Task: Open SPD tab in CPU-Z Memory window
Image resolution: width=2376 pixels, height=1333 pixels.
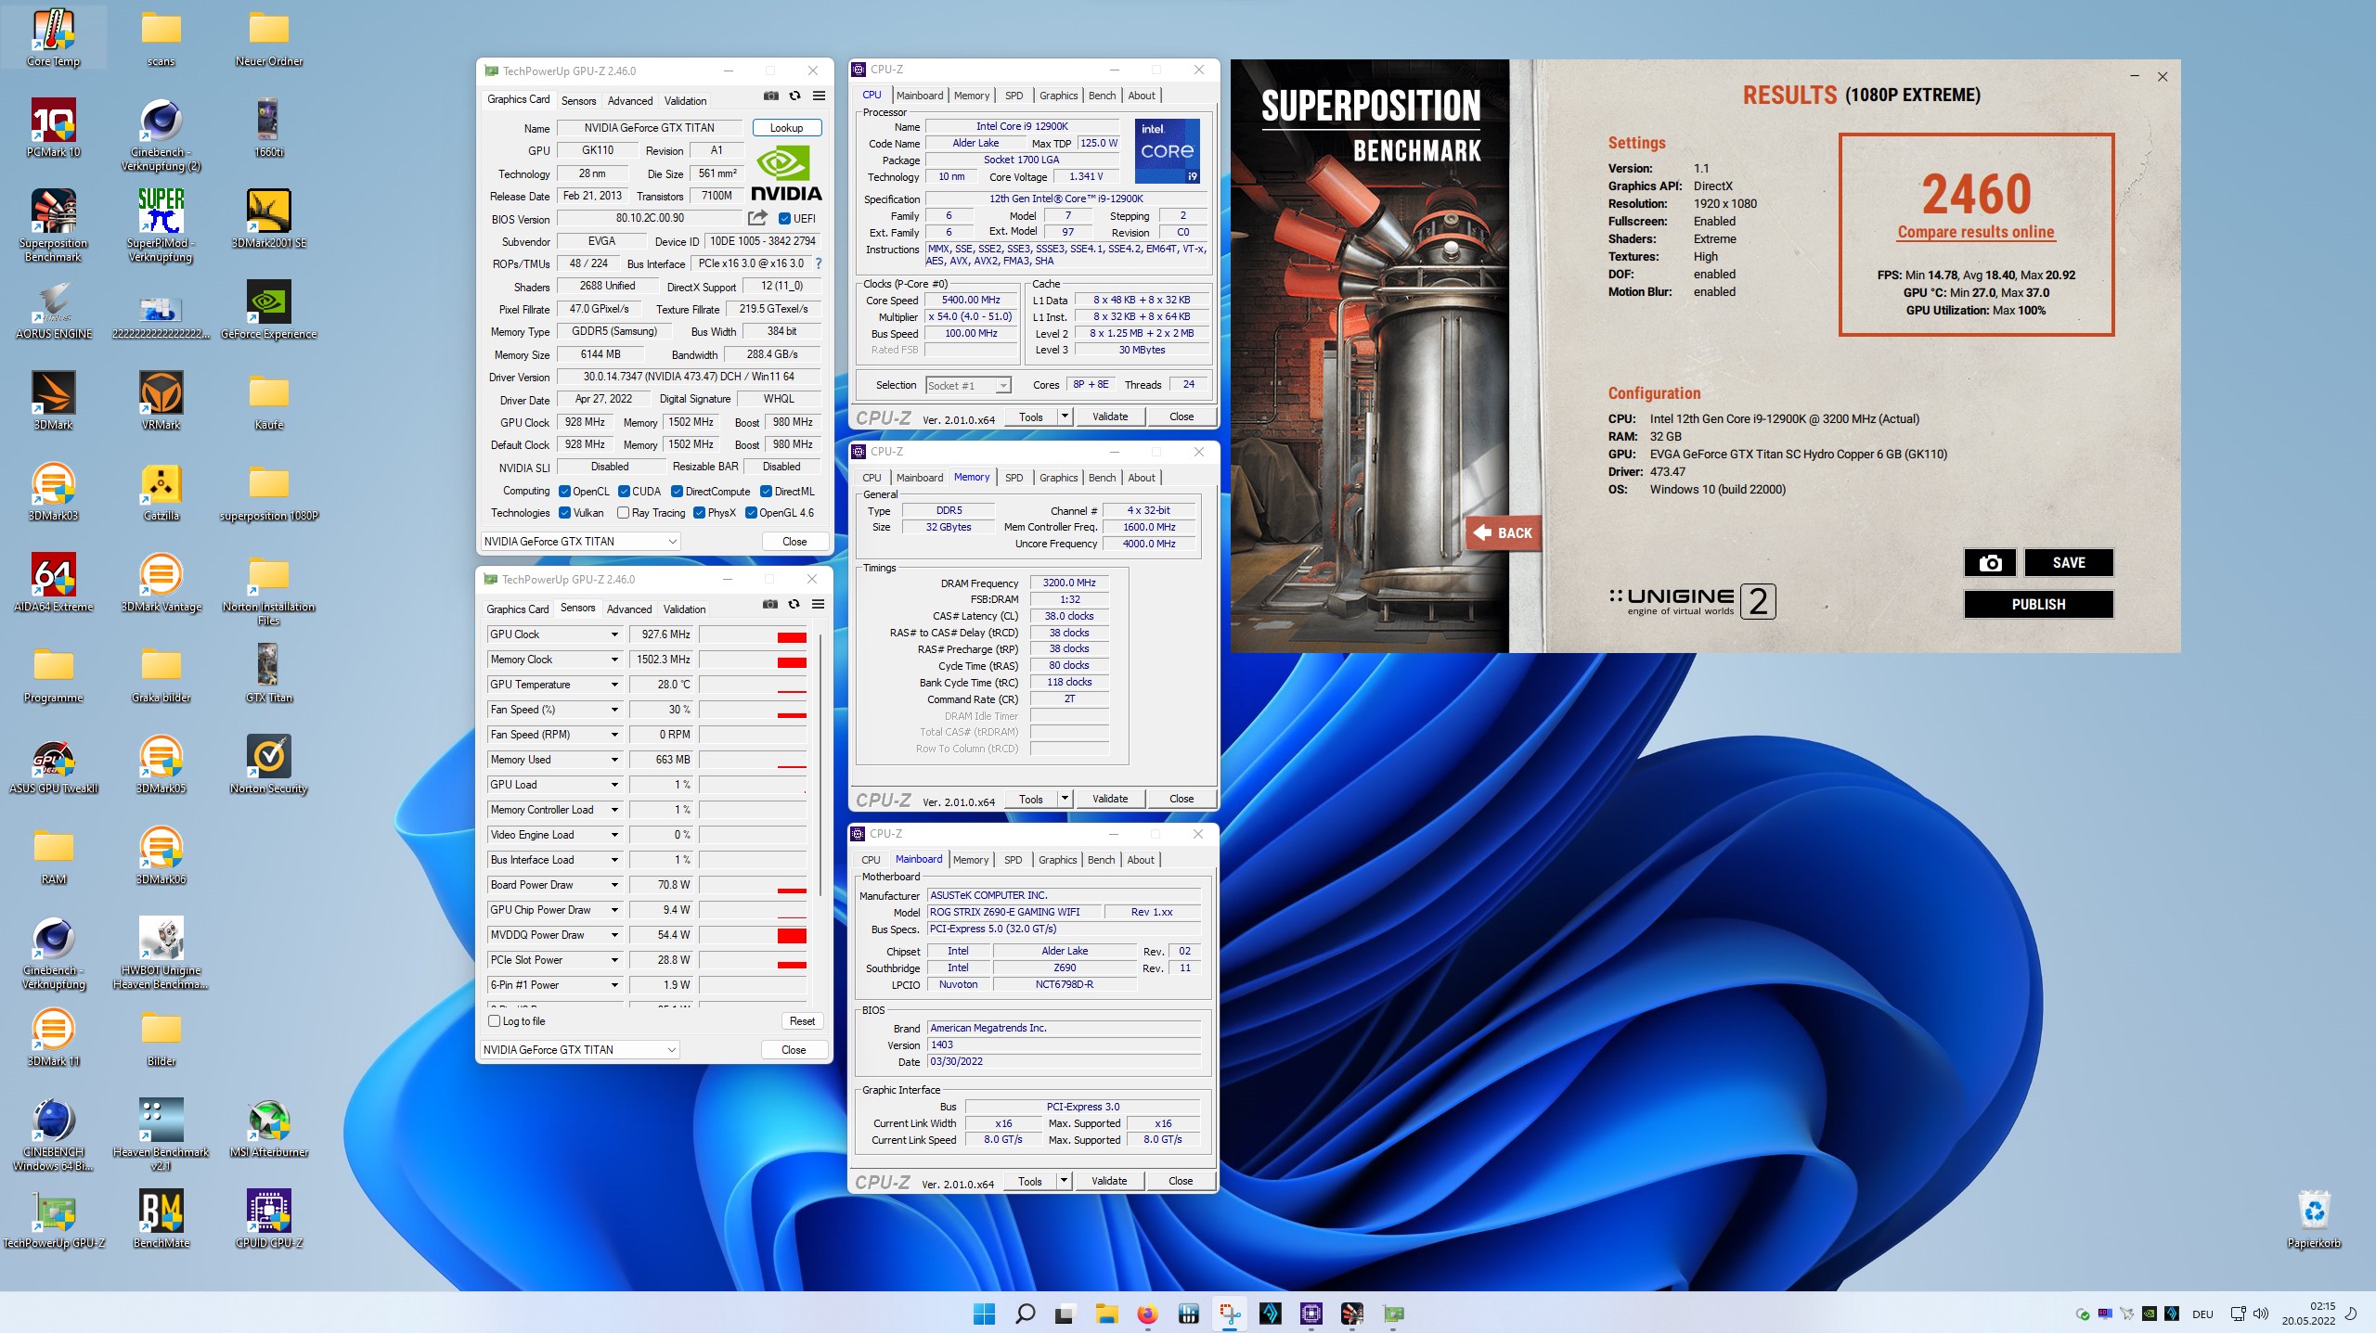Action: click(1014, 478)
